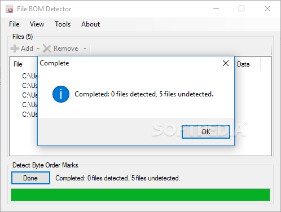Click the green progress bar

pyautogui.click(x=140, y=195)
